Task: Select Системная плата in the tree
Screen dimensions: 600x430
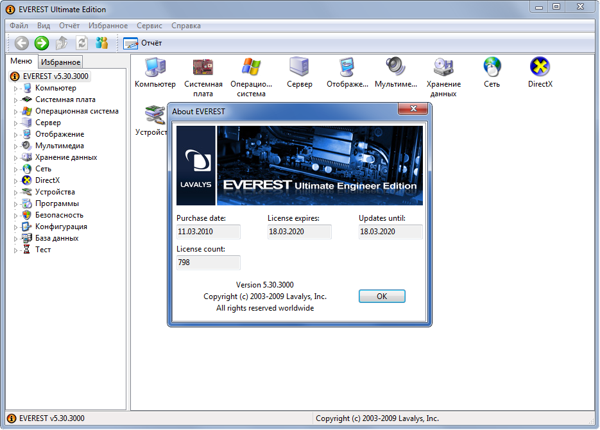Action: point(65,99)
